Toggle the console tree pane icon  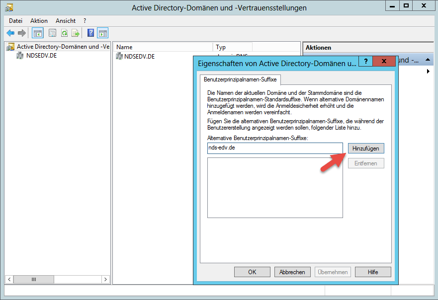[x=37, y=33]
